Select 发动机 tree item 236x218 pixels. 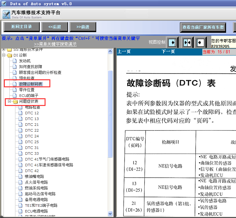[x=25, y=61]
